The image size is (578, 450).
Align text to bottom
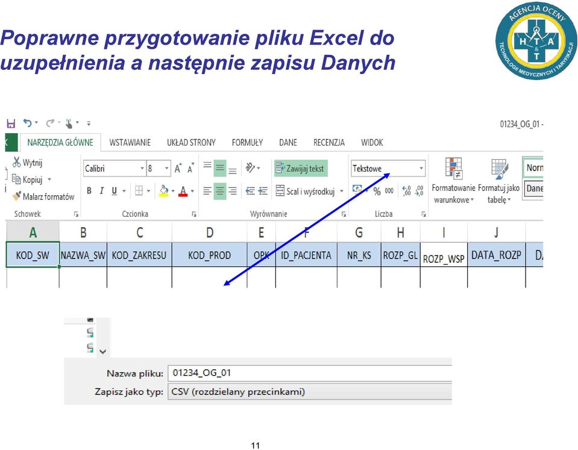pos(232,171)
